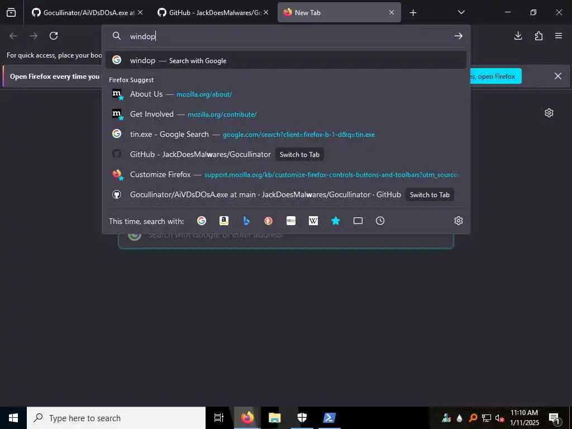Open About Us mozilla.org suggestion
The height and width of the screenshot is (429, 572).
click(x=286, y=94)
